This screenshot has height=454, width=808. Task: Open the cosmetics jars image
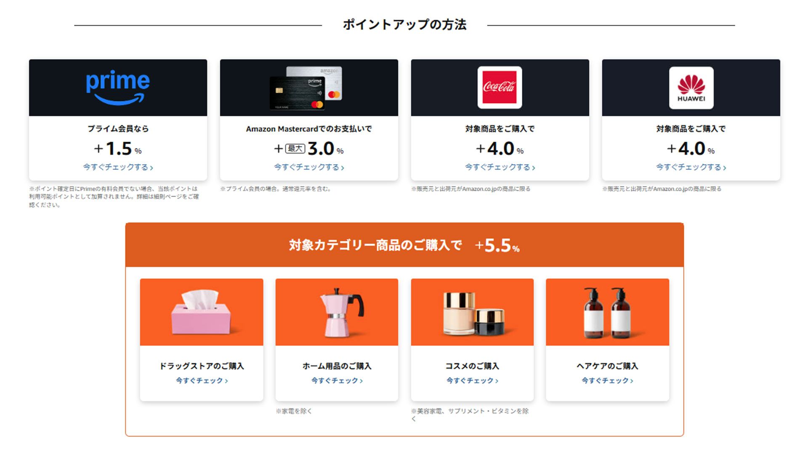(472, 312)
